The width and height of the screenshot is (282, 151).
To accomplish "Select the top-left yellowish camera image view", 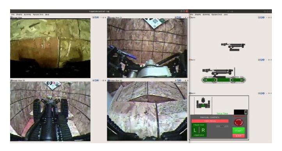I will click(50, 48).
